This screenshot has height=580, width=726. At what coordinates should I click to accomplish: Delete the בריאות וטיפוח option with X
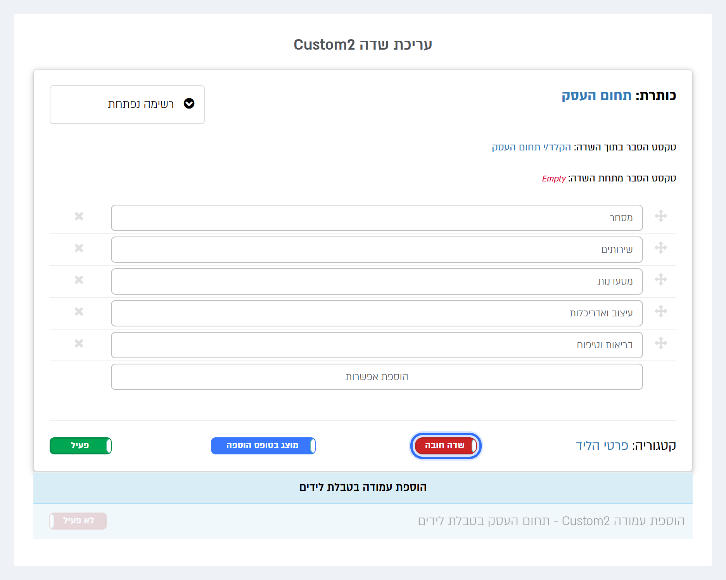click(x=79, y=344)
